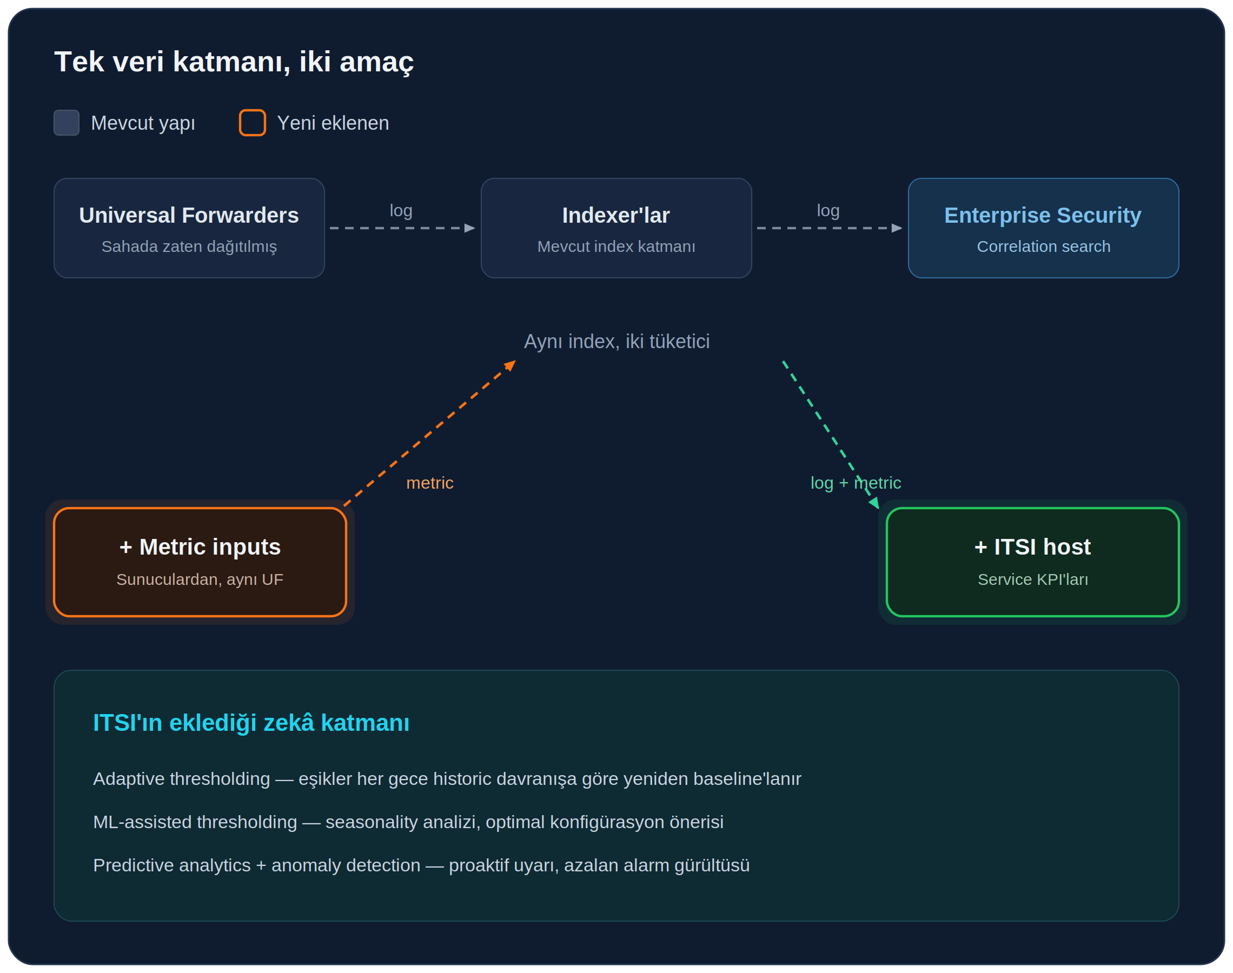Click the + ITSI host box
This screenshot has width=1233, height=973.
coord(1032,562)
